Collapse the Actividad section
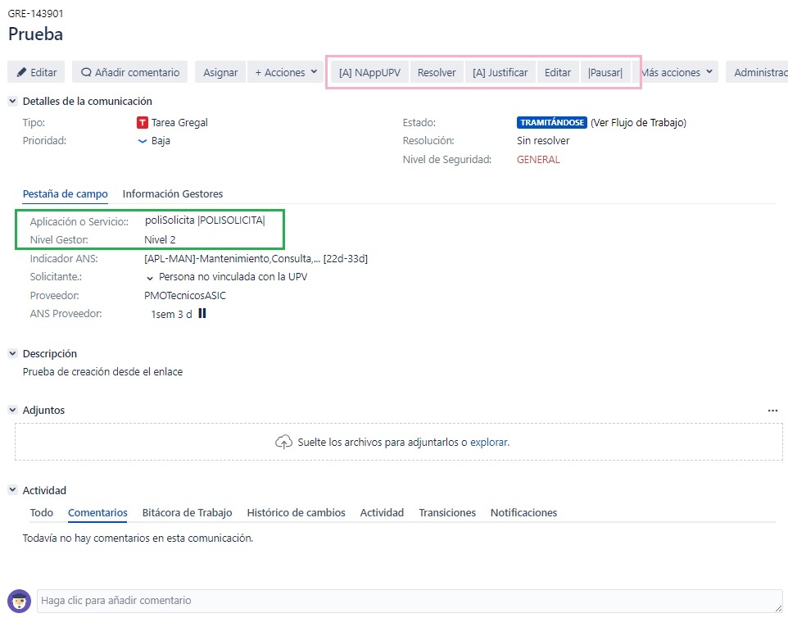 (x=12, y=490)
